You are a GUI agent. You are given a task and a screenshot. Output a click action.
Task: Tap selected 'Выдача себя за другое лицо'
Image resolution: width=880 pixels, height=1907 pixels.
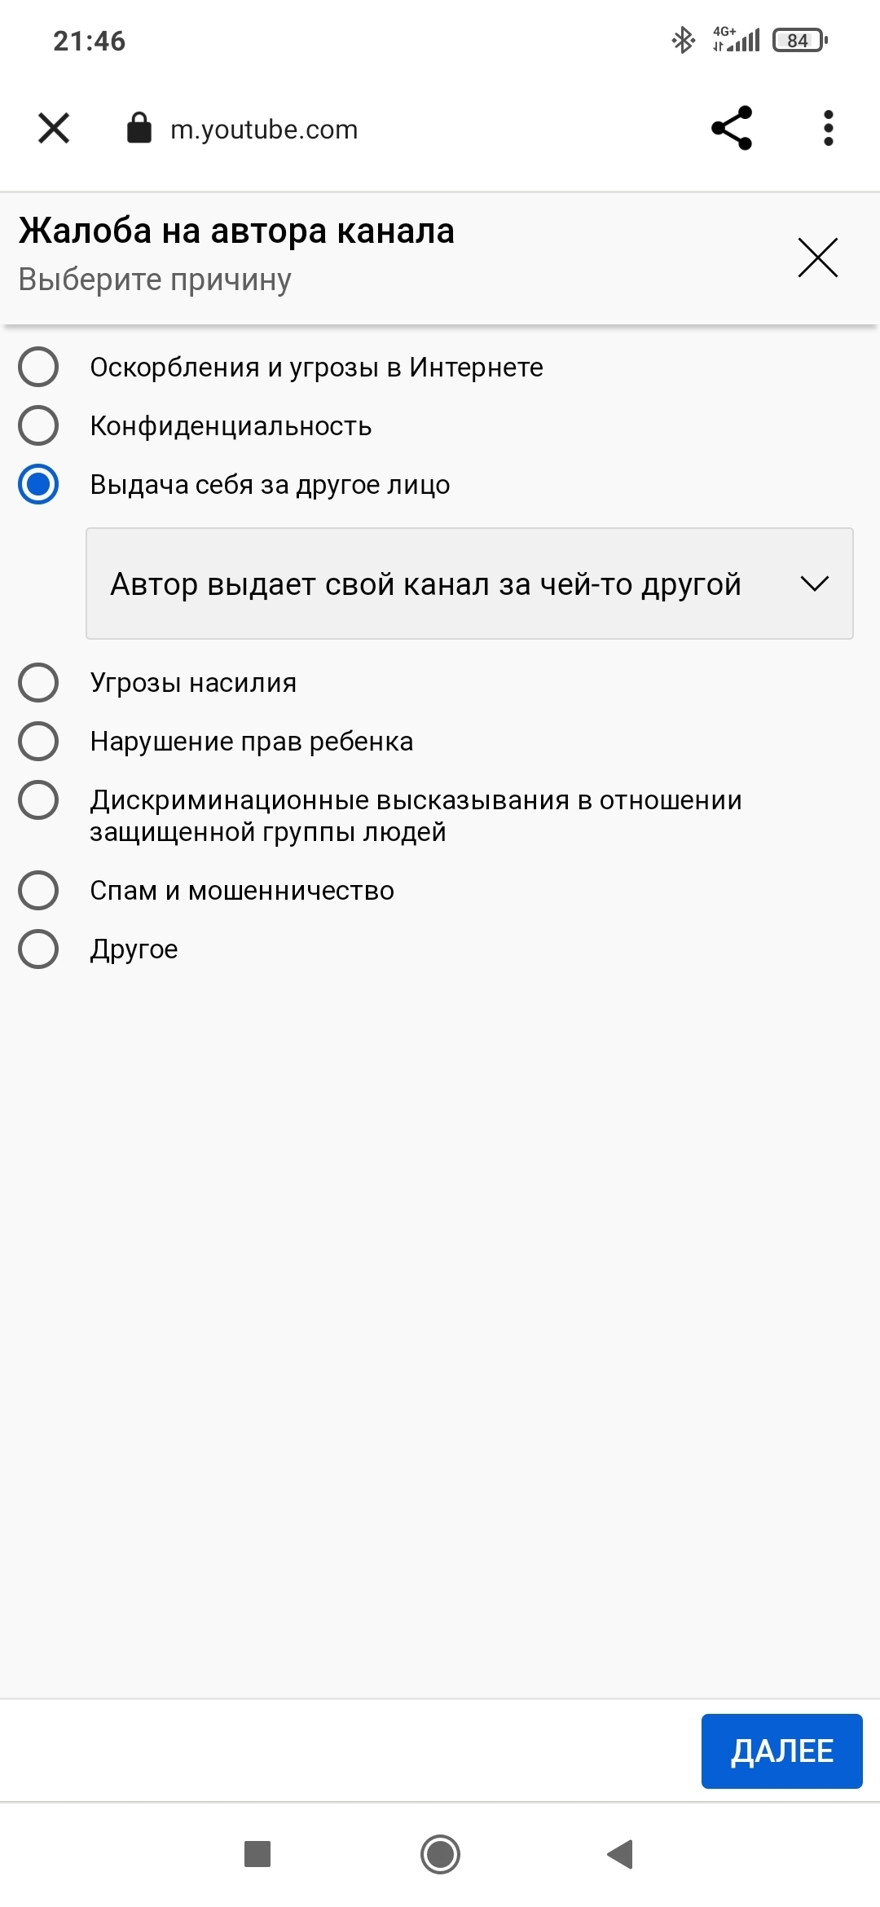pos(38,484)
